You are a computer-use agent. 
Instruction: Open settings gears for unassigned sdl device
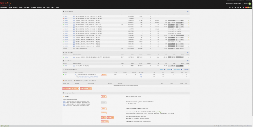coord(141,75)
